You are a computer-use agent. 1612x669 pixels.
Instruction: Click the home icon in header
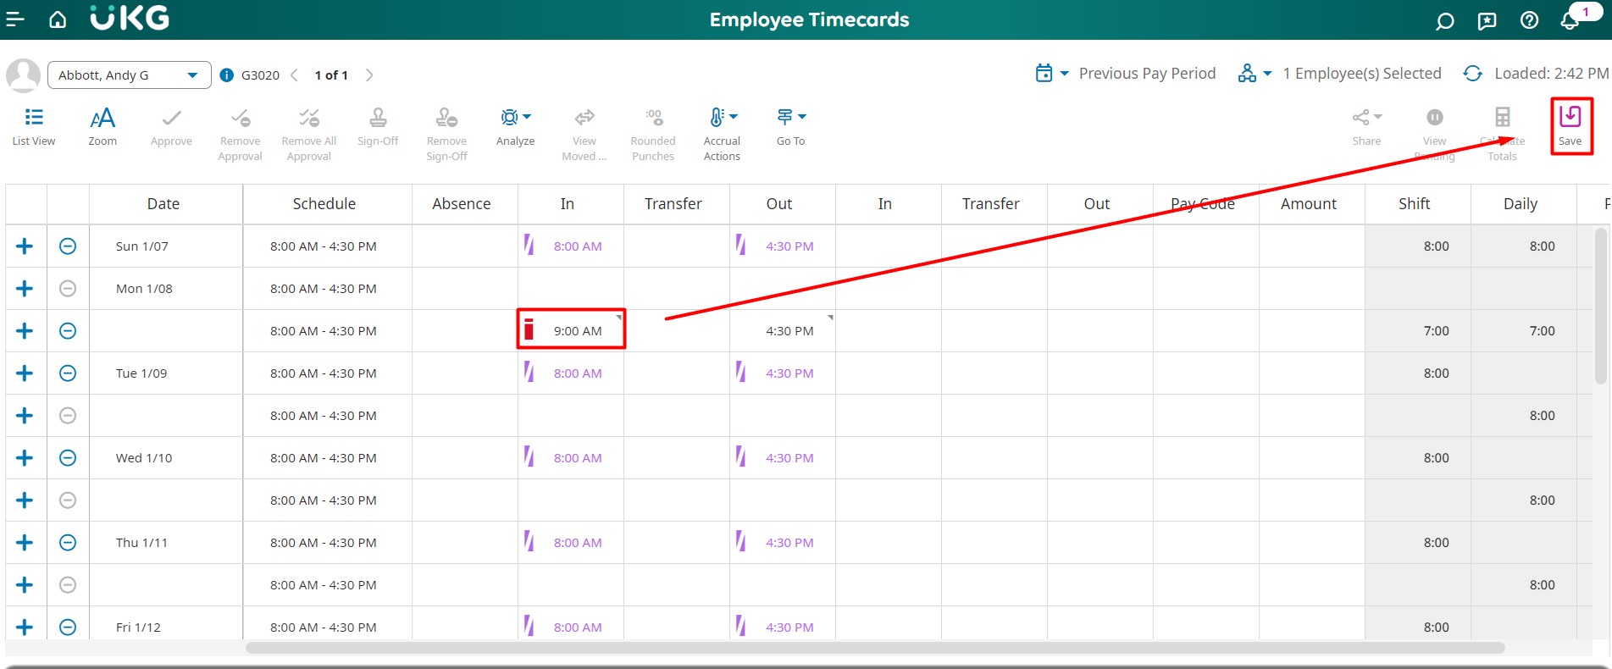[58, 19]
